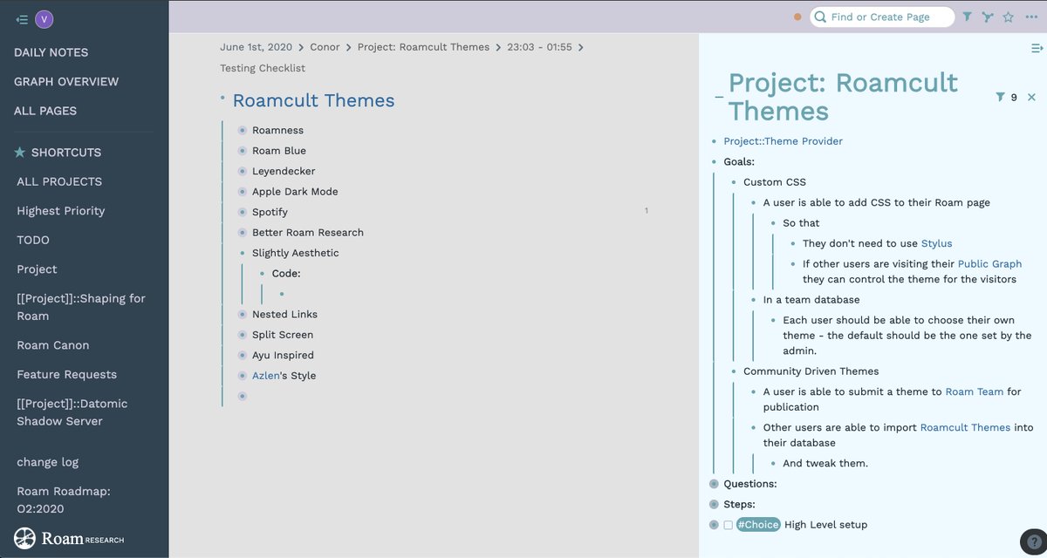Click the Slightly Aesthetic block text

coord(296,253)
